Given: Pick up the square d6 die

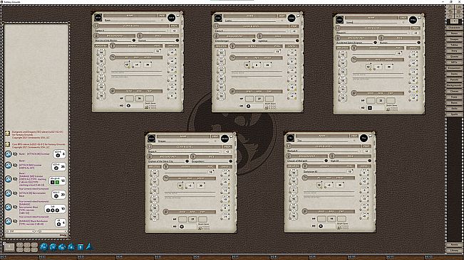Looking at the screenshot, I should click(81, 247).
